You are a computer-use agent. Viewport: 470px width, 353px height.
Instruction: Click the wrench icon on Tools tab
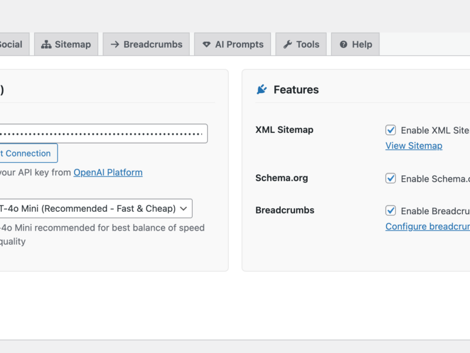coord(287,45)
